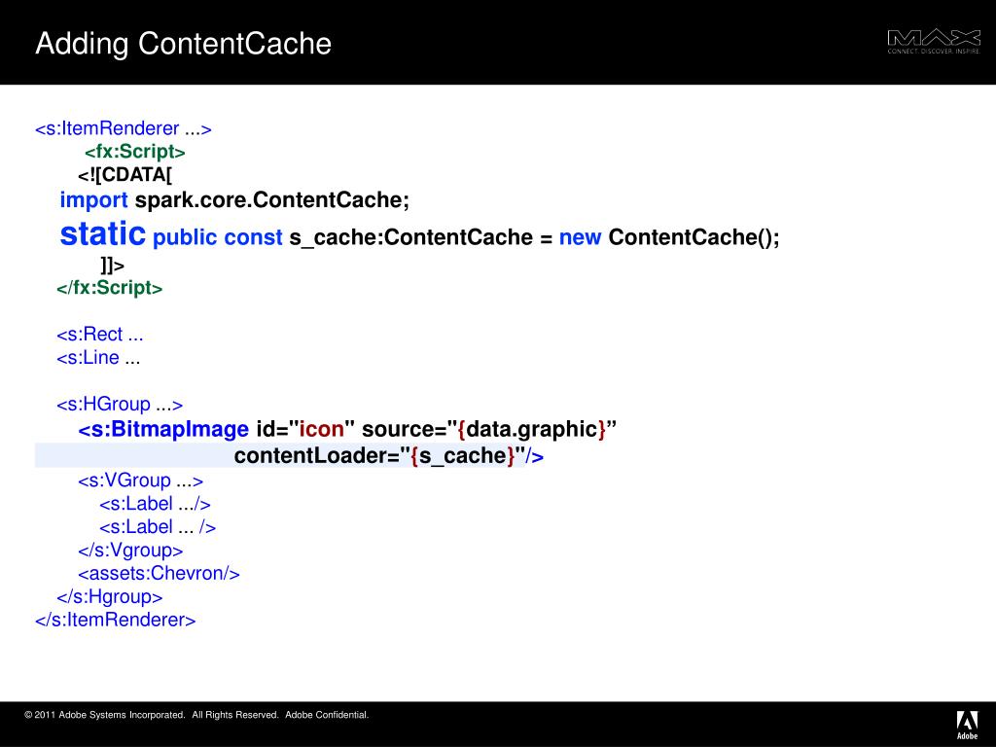Click 'id="icon"' attribute text

click(305, 429)
